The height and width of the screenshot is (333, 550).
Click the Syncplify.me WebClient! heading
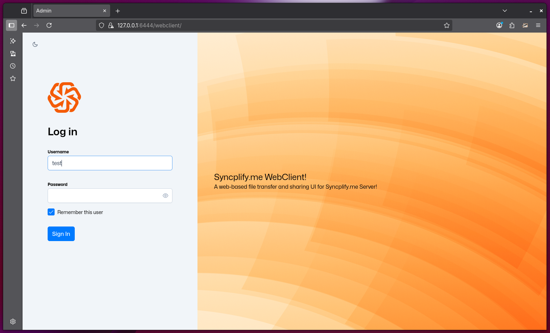point(260,177)
